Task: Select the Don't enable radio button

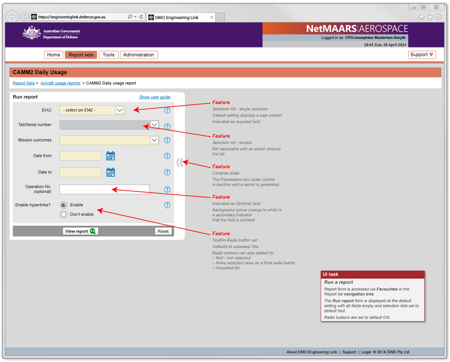Action: point(64,214)
